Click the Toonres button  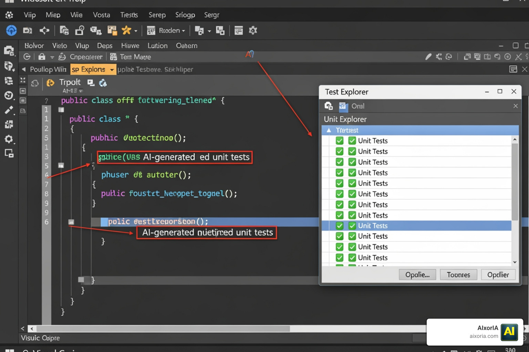click(x=458, y=275)
